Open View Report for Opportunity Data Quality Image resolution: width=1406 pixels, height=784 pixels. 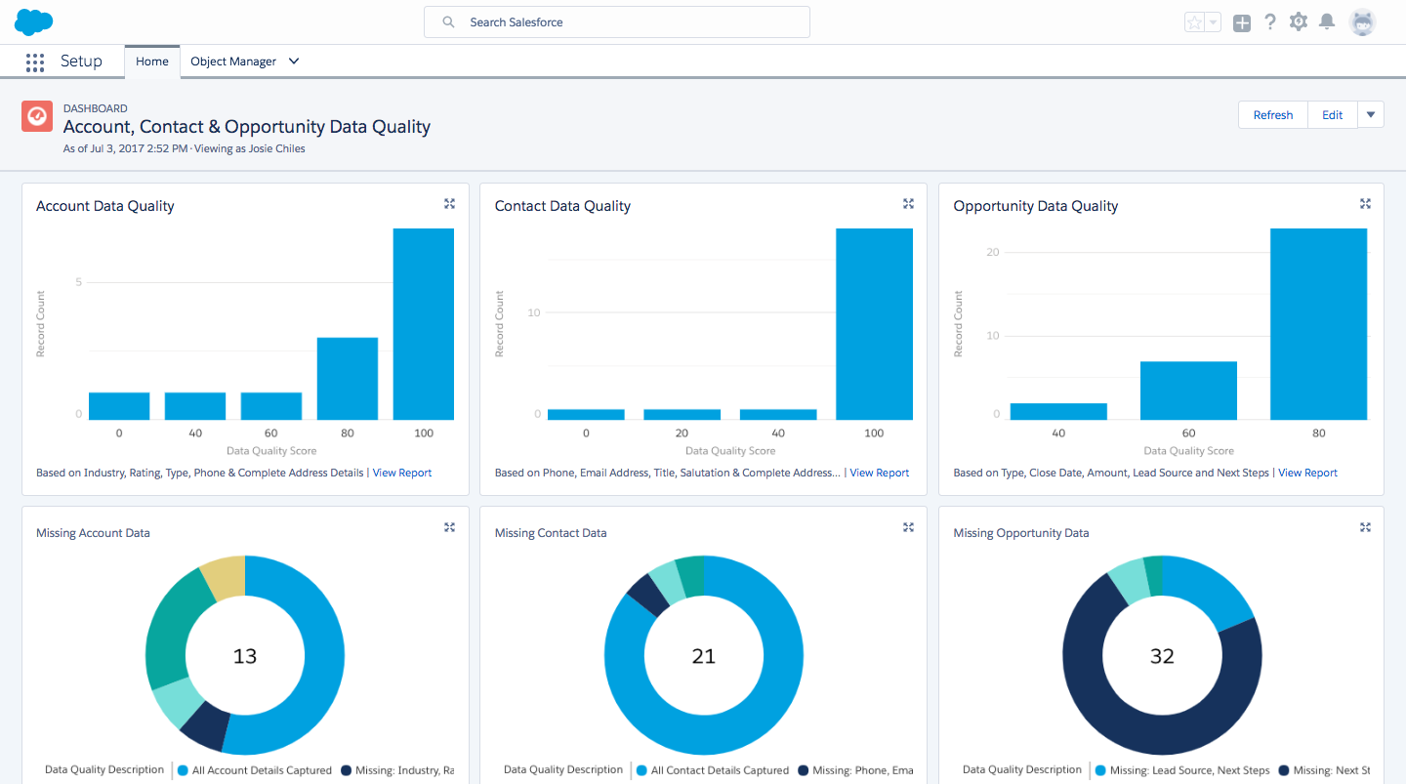click(x=1307, y=472)
